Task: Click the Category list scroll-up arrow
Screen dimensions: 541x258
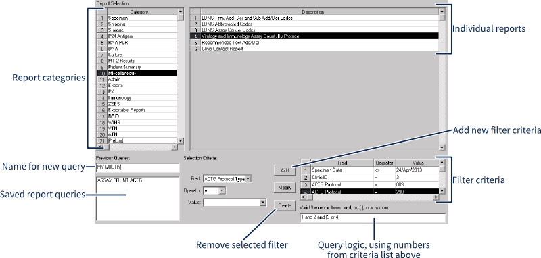Action: tap(181, 11)
